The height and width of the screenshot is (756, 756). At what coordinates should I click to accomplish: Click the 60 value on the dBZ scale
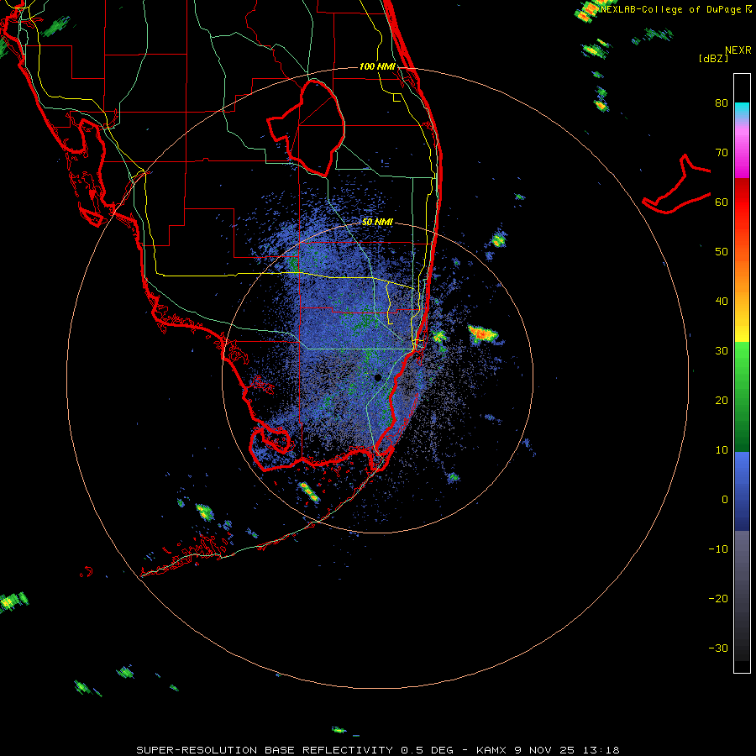(722, 202)
